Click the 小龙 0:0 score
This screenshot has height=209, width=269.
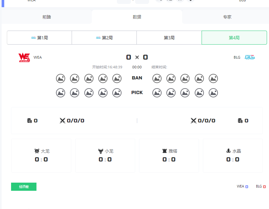(105, 160)
